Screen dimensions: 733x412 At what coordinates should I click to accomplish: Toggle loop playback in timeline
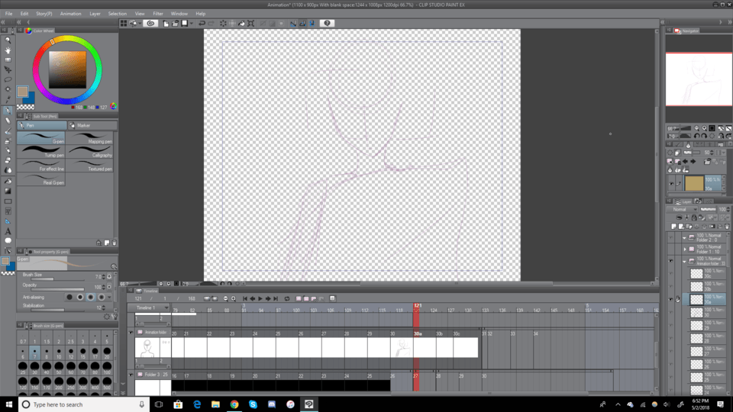point(287,298)
